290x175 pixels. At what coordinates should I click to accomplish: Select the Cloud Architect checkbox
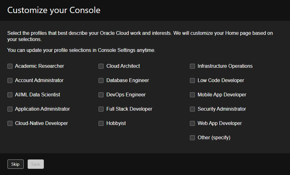(101, 66)
